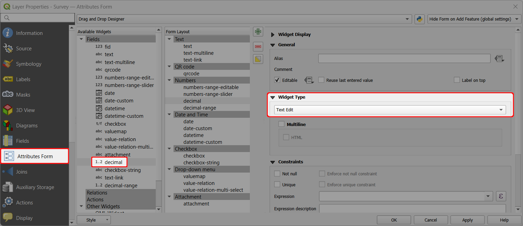
Task: Apply the layer property changes
Action: [x=467, y=220]
